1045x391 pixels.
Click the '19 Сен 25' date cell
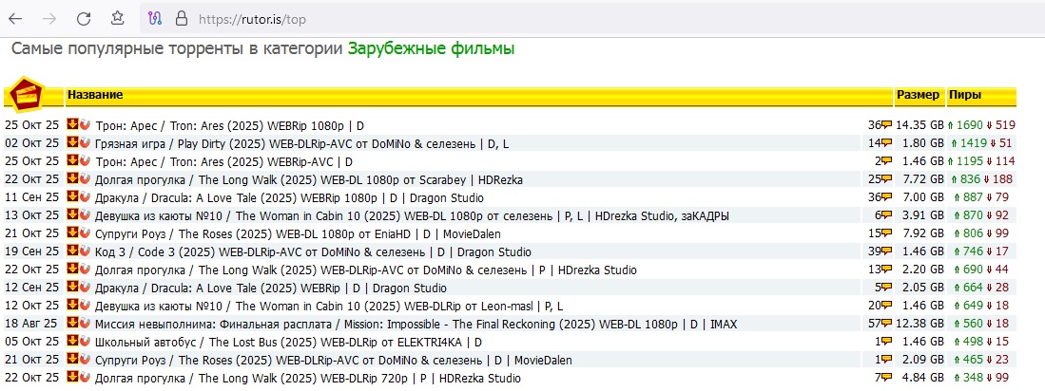pyautogui.click(x=32, y=252)
